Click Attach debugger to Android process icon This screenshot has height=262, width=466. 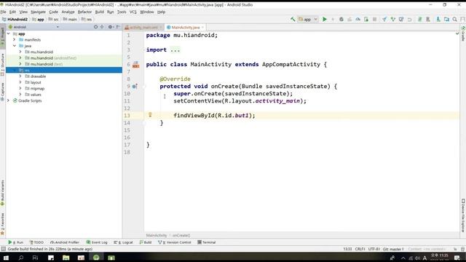point(366,20)
